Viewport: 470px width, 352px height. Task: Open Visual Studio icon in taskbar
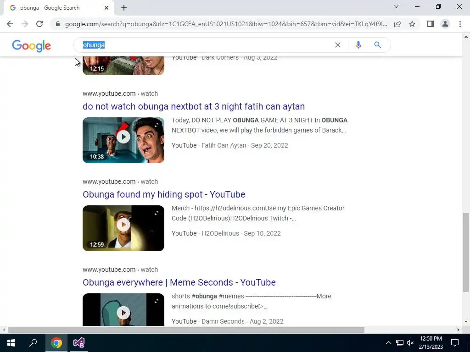pyautogui.click(x=79, y=343)
